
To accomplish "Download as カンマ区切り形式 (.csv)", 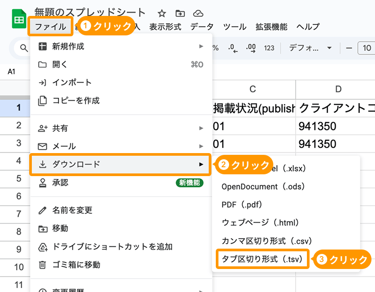I will pos(286,241).
